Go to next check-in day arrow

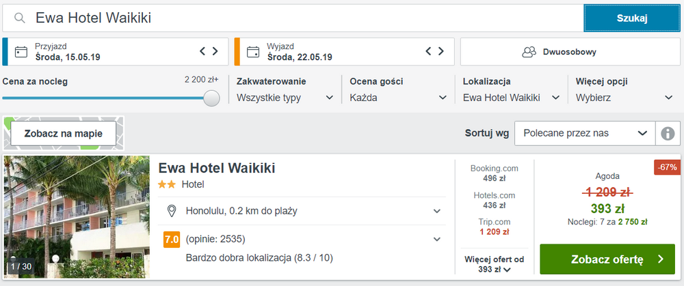(x=215, y=51)
